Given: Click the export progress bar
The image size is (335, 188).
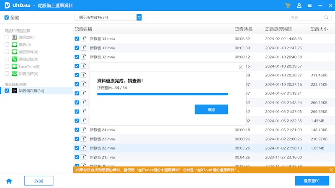Looking at the screenshot, I should pyautogui.click(x=162, y=94).
